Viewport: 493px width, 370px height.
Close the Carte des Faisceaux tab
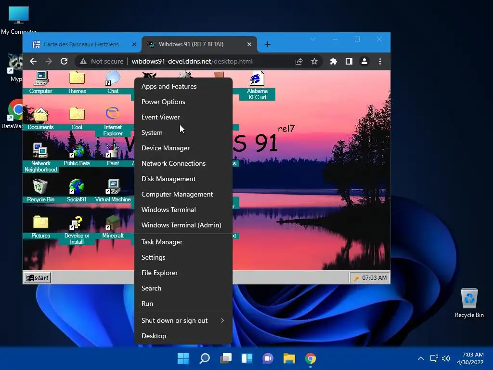click(x=134, y=44)
